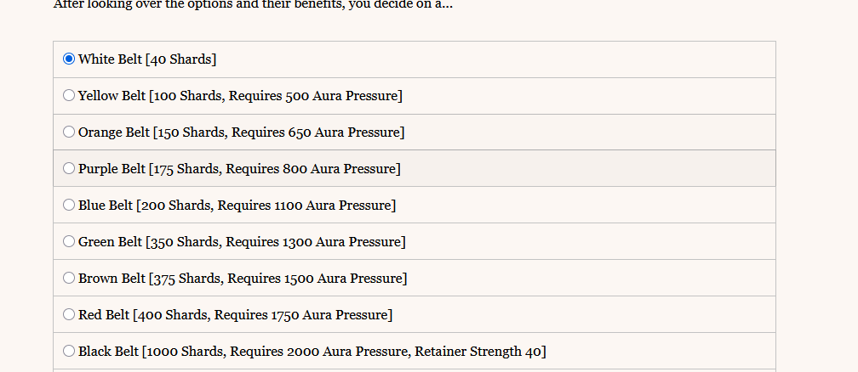Click the 'Requires 1750 Aura Pressure' Red Belt text

[302, 315]
